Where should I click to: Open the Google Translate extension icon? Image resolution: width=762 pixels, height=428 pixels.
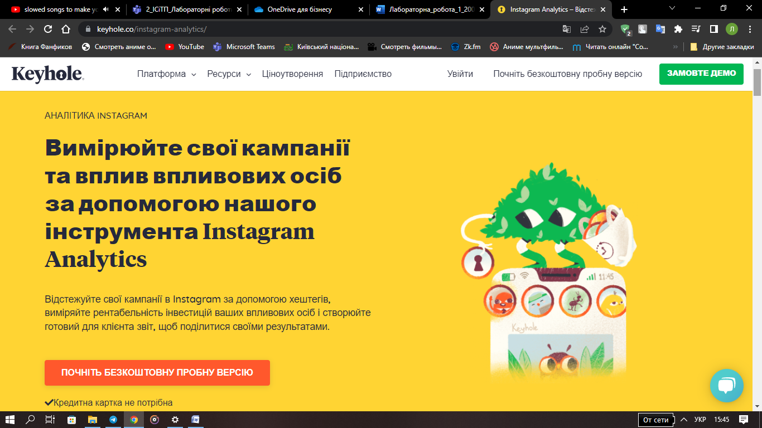click(x=660, y=29)
